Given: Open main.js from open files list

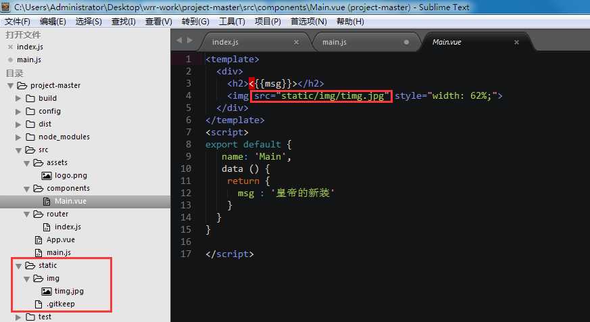Looking at the screenshot, I should point(29,60).
